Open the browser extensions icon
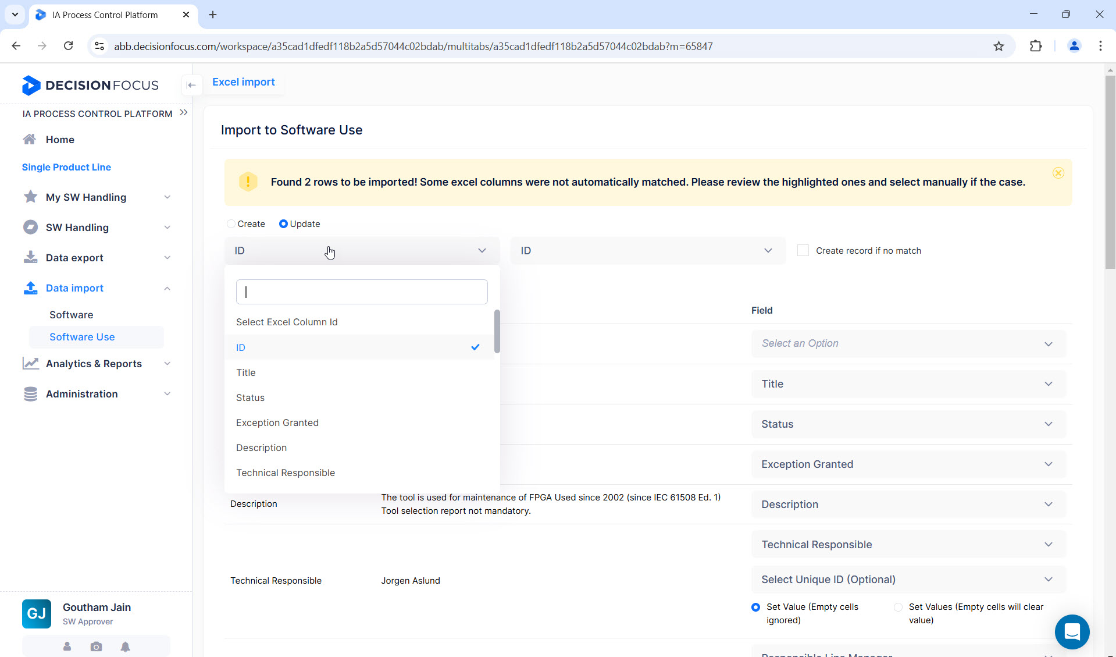1116x657 pixels. tap(1036, 46)
